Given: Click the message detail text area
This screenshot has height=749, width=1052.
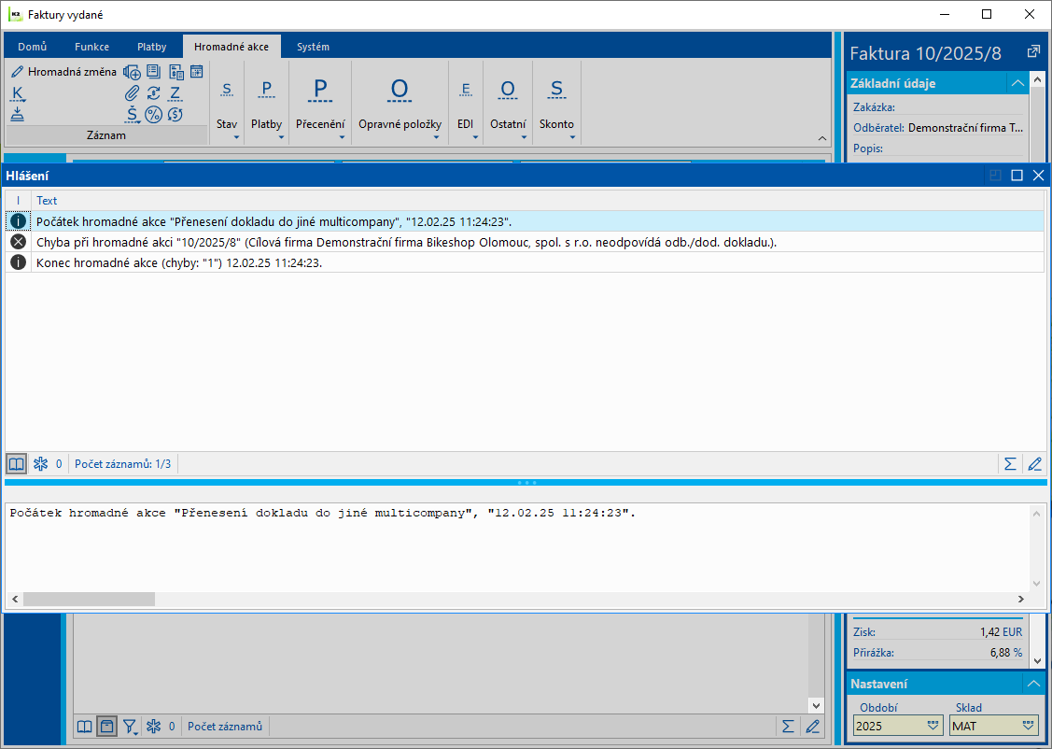Looking at the screenshot, I should pyautogui.click(x=516, y=547).
